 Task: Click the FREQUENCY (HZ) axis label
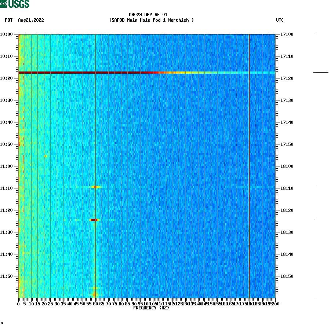click(151, 308)
